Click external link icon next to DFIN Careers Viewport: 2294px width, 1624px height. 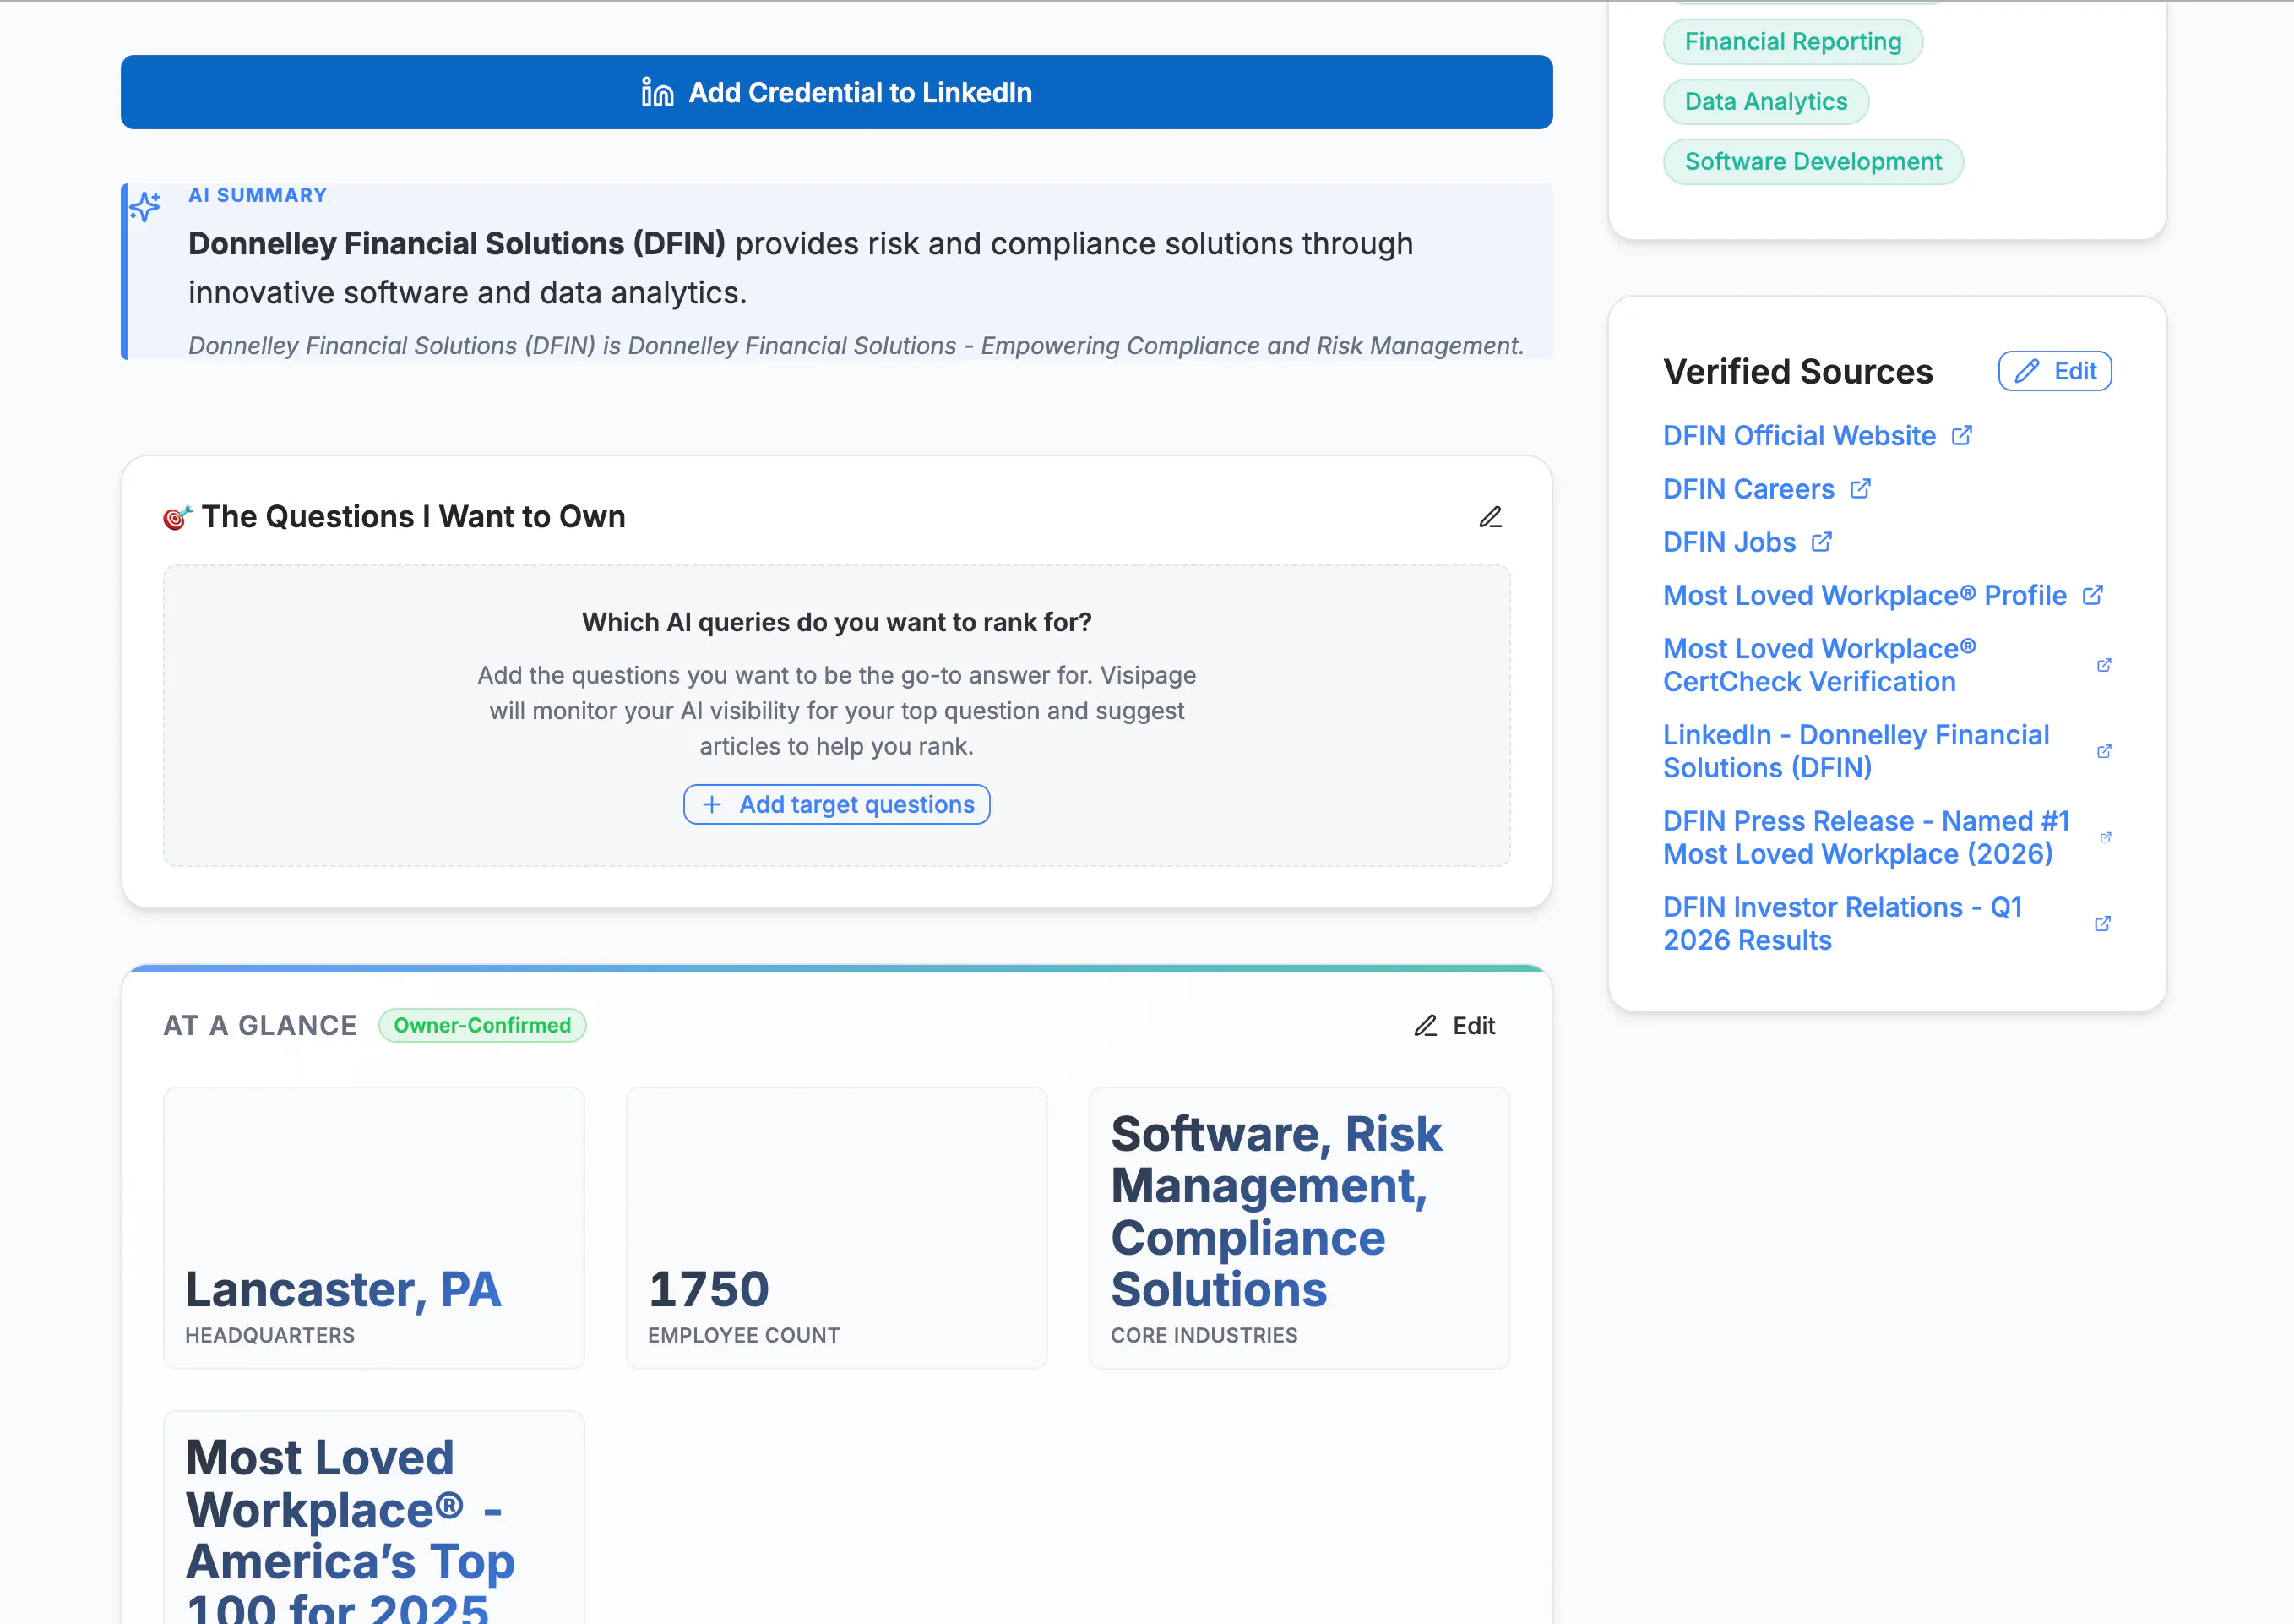1860,488
